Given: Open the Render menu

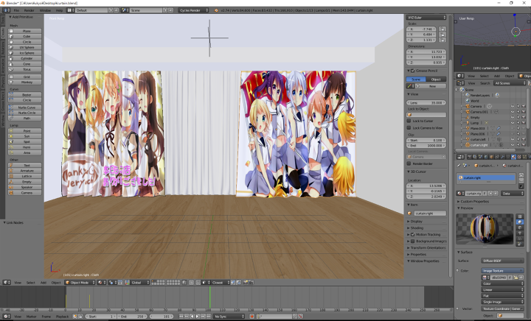Looking at the screenshot, I should click(x=29, y=10).
